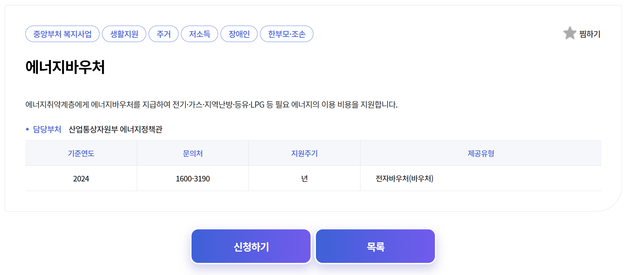This screenshot has height=275, width=627.
Task: Click the star favorite icon
Action: (569, 34)
